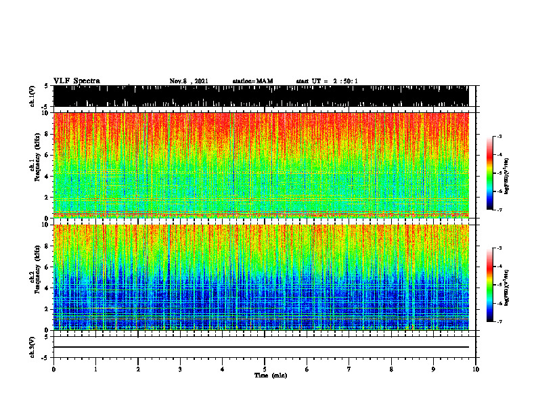Screen dimensions: 536x414
Task: Click the "VLF Spectra" plot title
Action: tap(76, 81)
